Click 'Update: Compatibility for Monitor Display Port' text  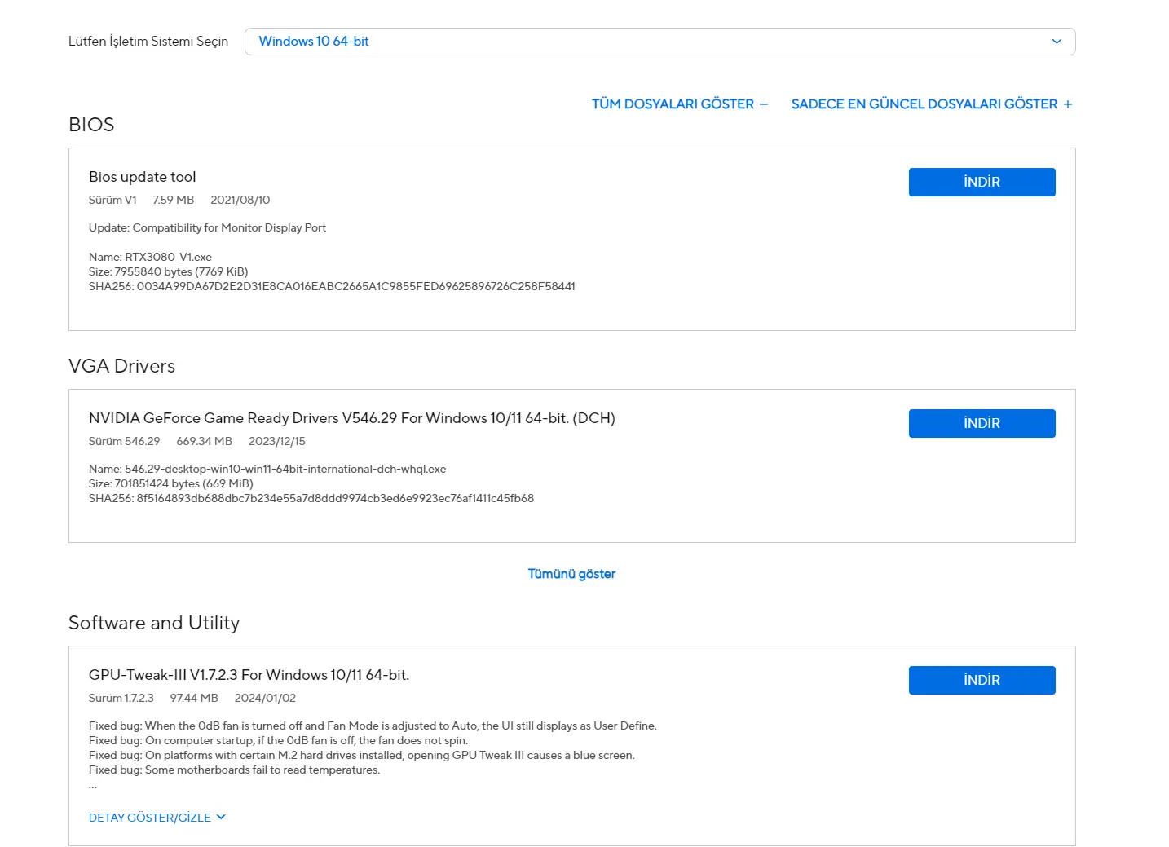click(207, 227)
